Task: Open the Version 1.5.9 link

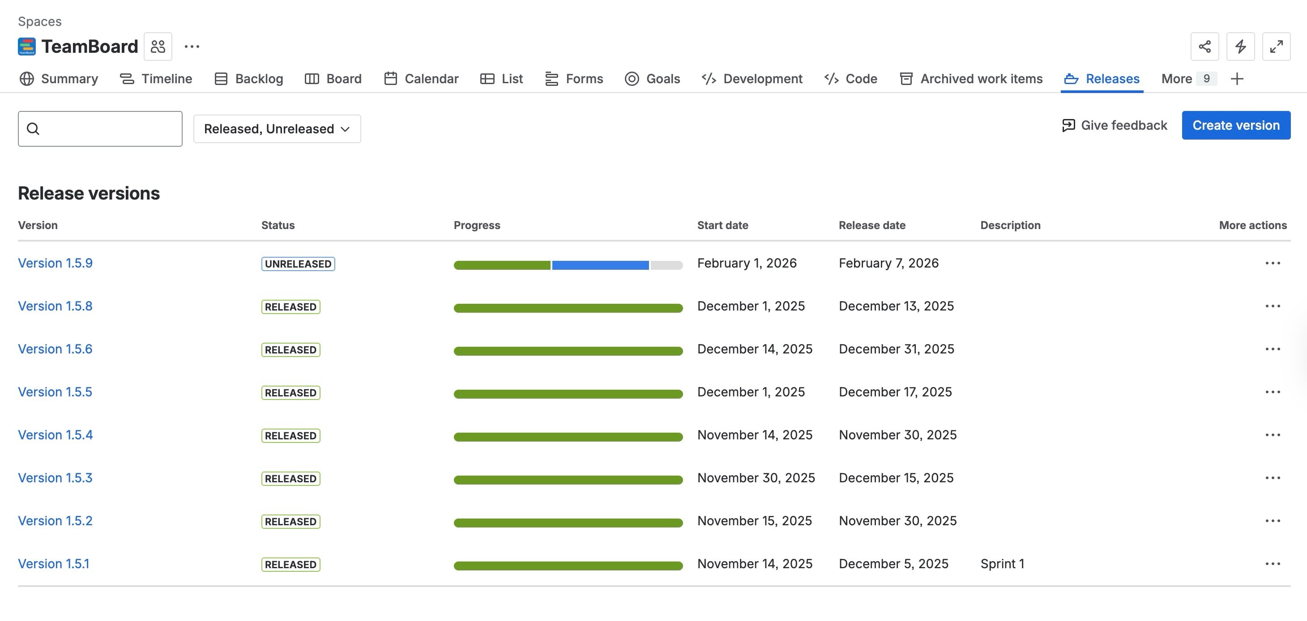Action: (56, 264)
